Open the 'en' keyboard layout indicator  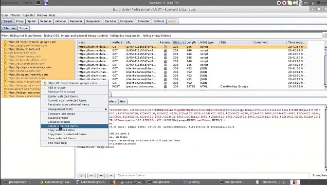(306, 3)
